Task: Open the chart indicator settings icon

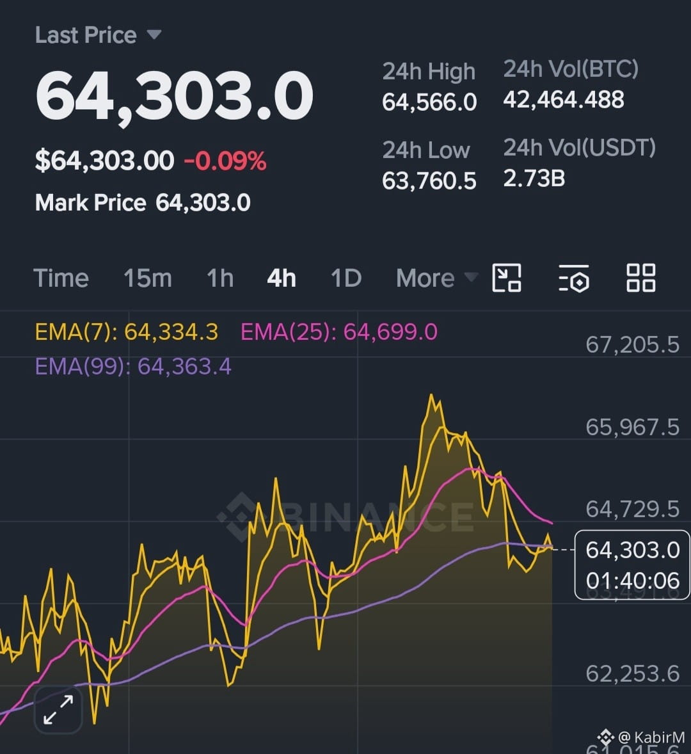Action: click(x=574, y=278)
